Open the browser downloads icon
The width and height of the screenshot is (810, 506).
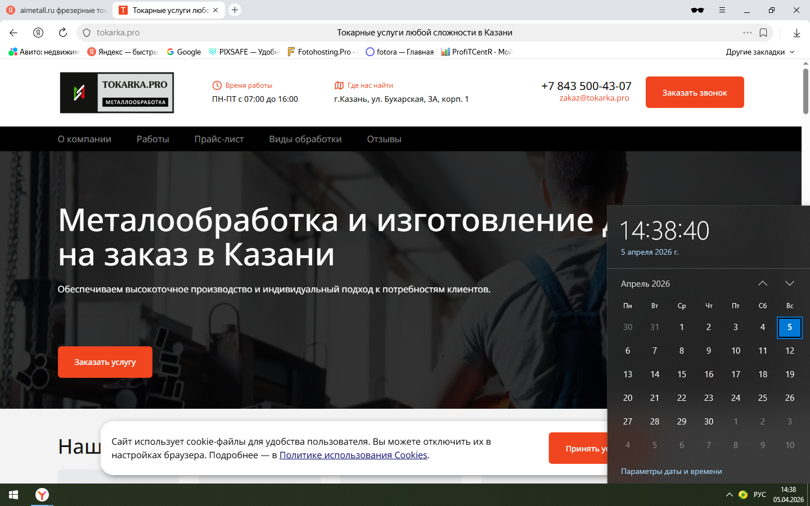pos(796,33)
